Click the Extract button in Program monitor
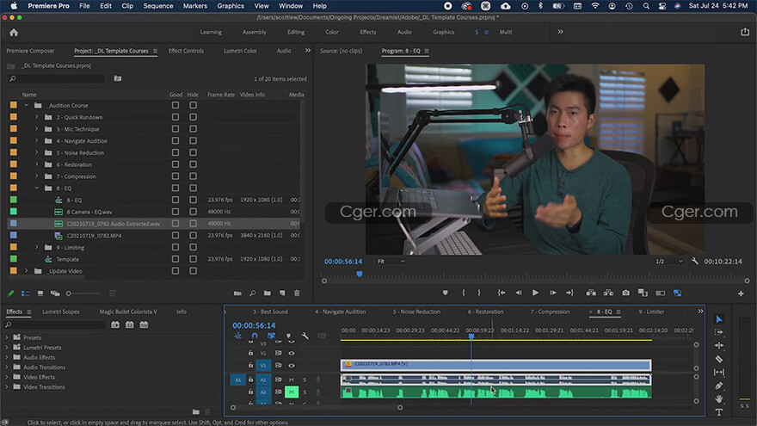This screenshot has width=757, height=426. tap(608, 293)
